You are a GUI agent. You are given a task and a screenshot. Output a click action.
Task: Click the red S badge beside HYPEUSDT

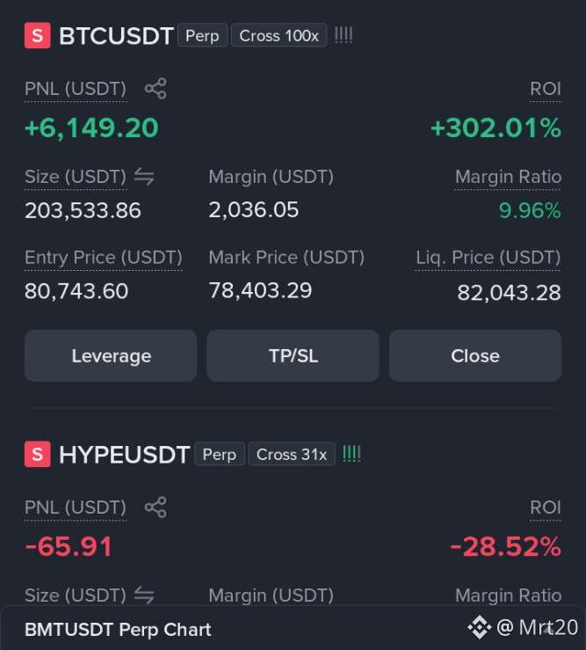(x=37, y=455)
